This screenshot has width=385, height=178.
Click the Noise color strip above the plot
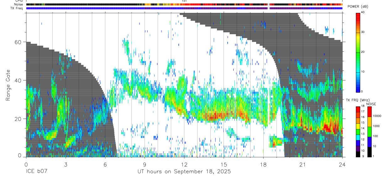(184, 4)
